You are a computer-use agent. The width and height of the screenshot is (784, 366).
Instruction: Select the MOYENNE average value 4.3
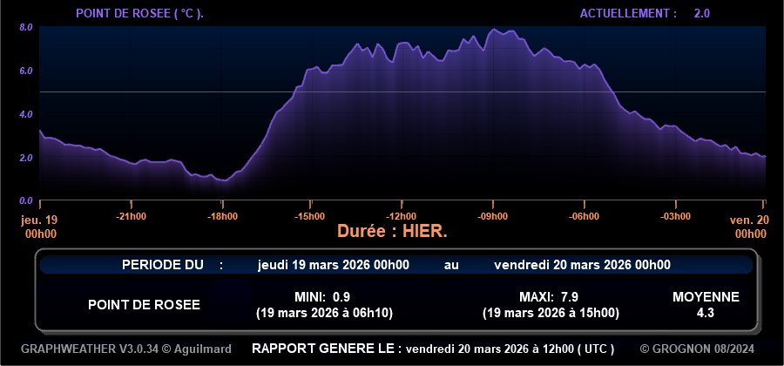point(706,312)
